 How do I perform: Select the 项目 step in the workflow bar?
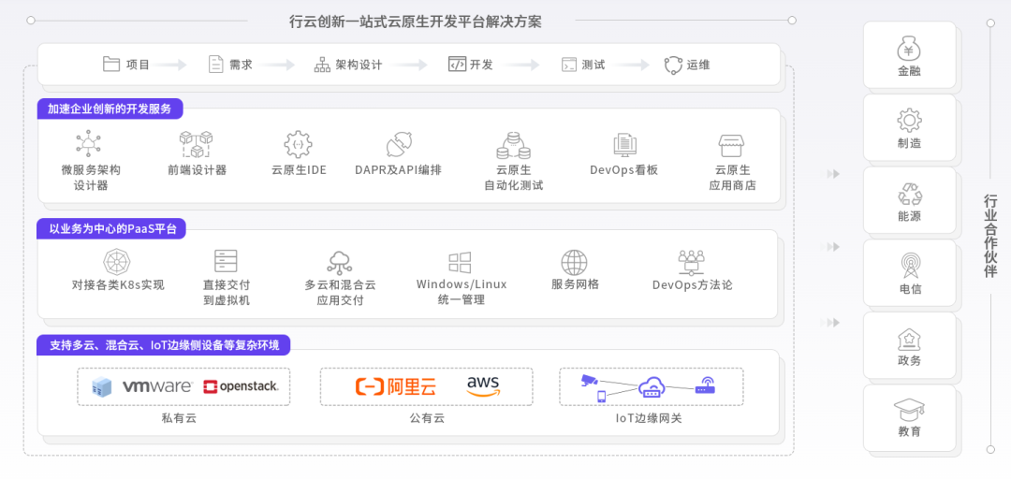pos(126,65)
